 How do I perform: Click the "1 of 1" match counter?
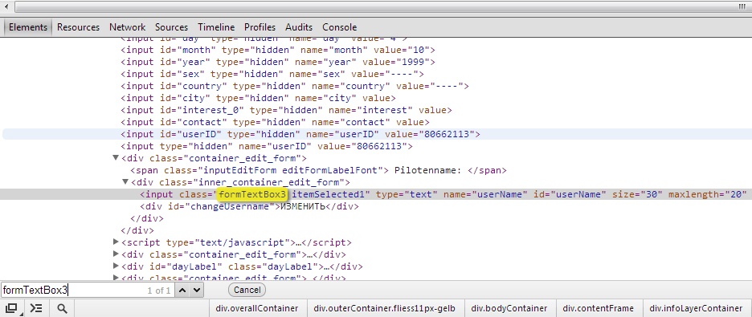tap(159, 291)
